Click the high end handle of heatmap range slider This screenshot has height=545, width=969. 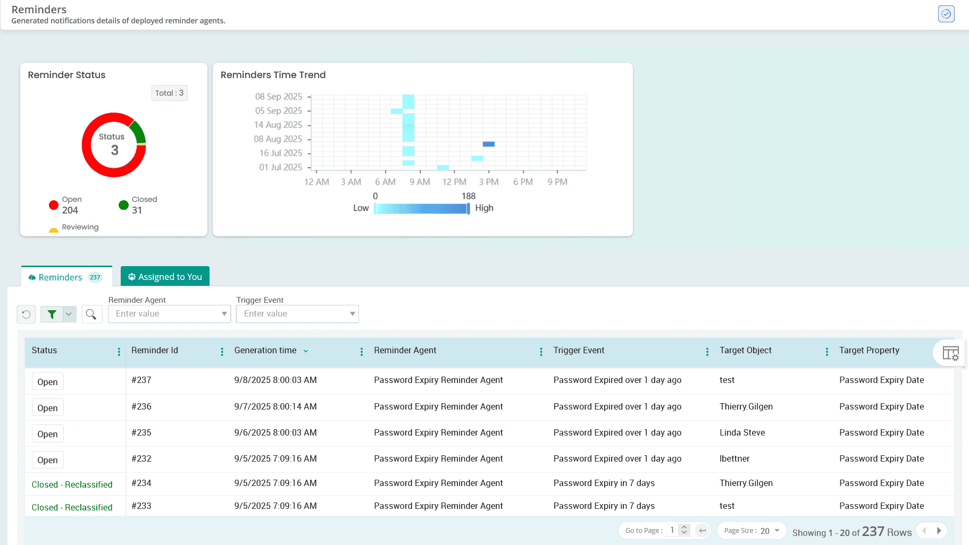coord(468,209)
